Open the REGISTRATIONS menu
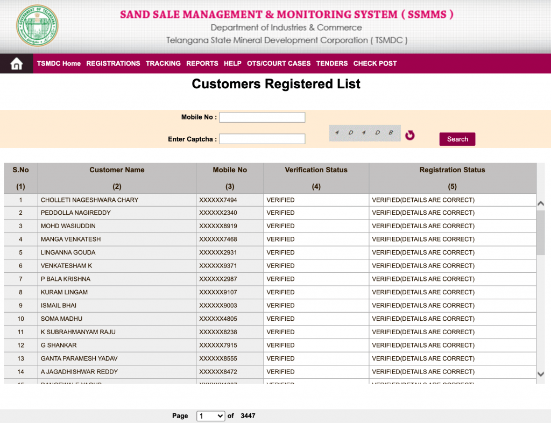The width and height of the screenshot is (551, 423). 113,64
